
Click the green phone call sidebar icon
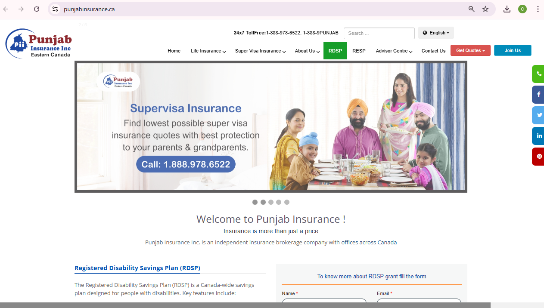(x=538, y=74)
